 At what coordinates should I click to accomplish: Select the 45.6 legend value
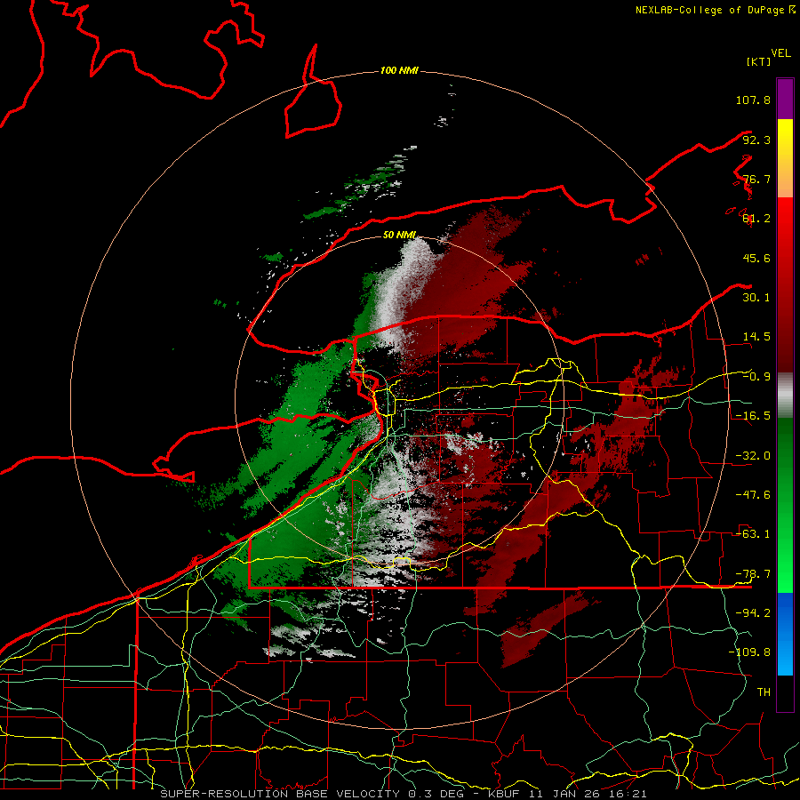[x=756, y=258]
